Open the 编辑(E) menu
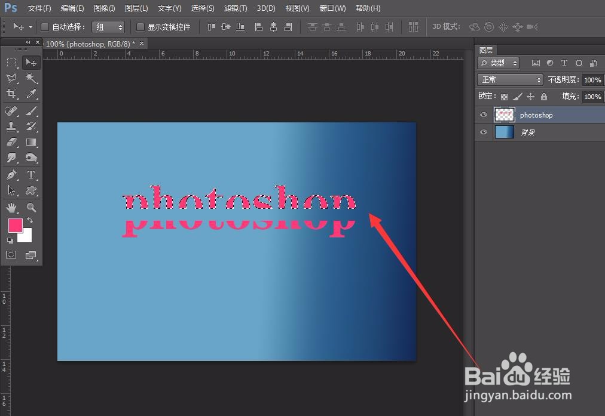Screen dimensions: 605x416 tap(72, 8)
